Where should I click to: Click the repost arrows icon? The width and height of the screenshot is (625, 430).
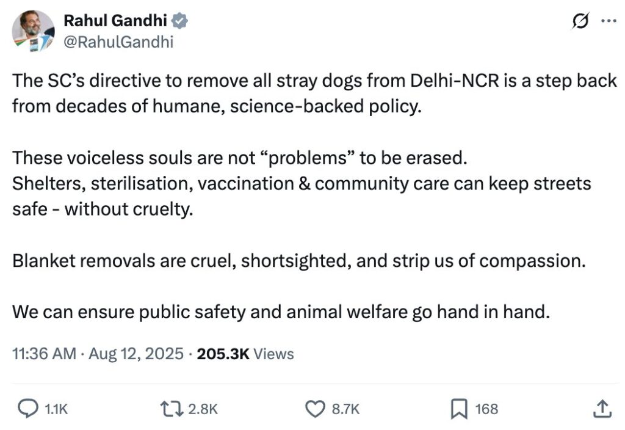pyautogui.click(x=169, y=409)
